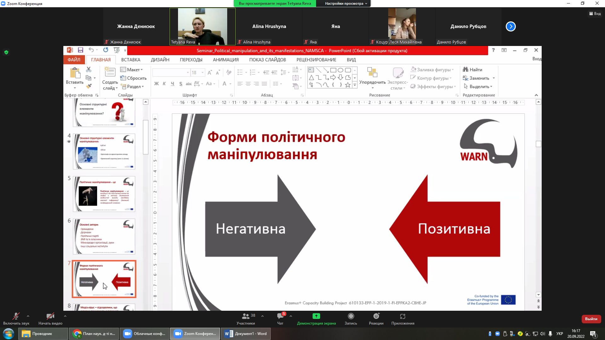Click Демонстрация экрана share screen button
This screenshot has width=605, height=340.
click(x=316, y=319)
